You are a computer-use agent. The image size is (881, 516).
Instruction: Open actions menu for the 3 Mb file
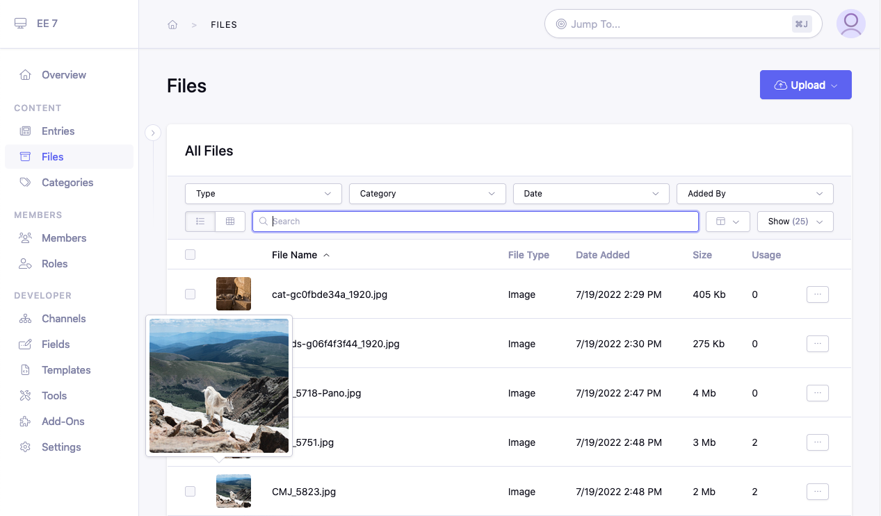point(818,442)
